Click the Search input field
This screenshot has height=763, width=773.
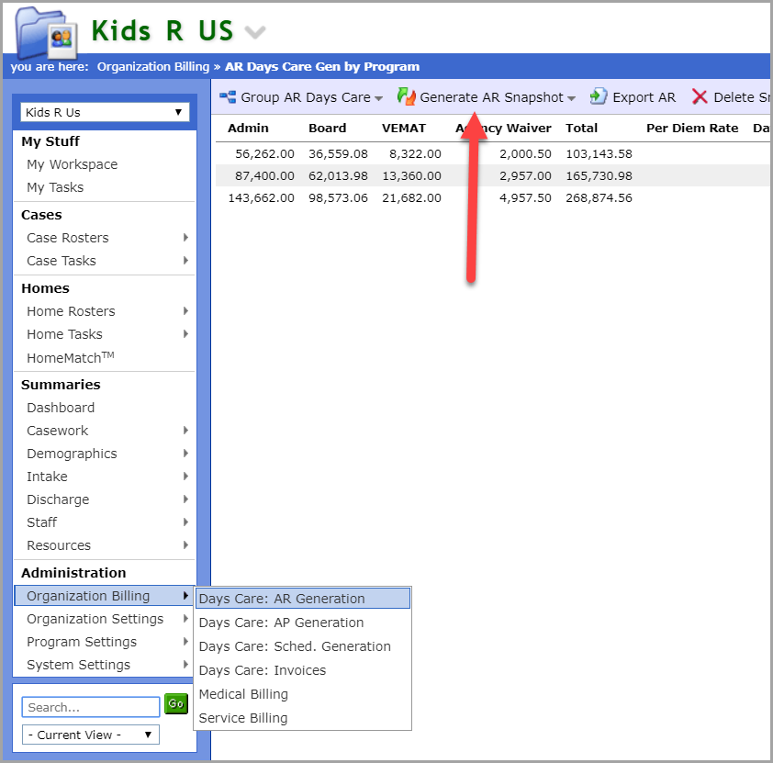tap(91, 707)
